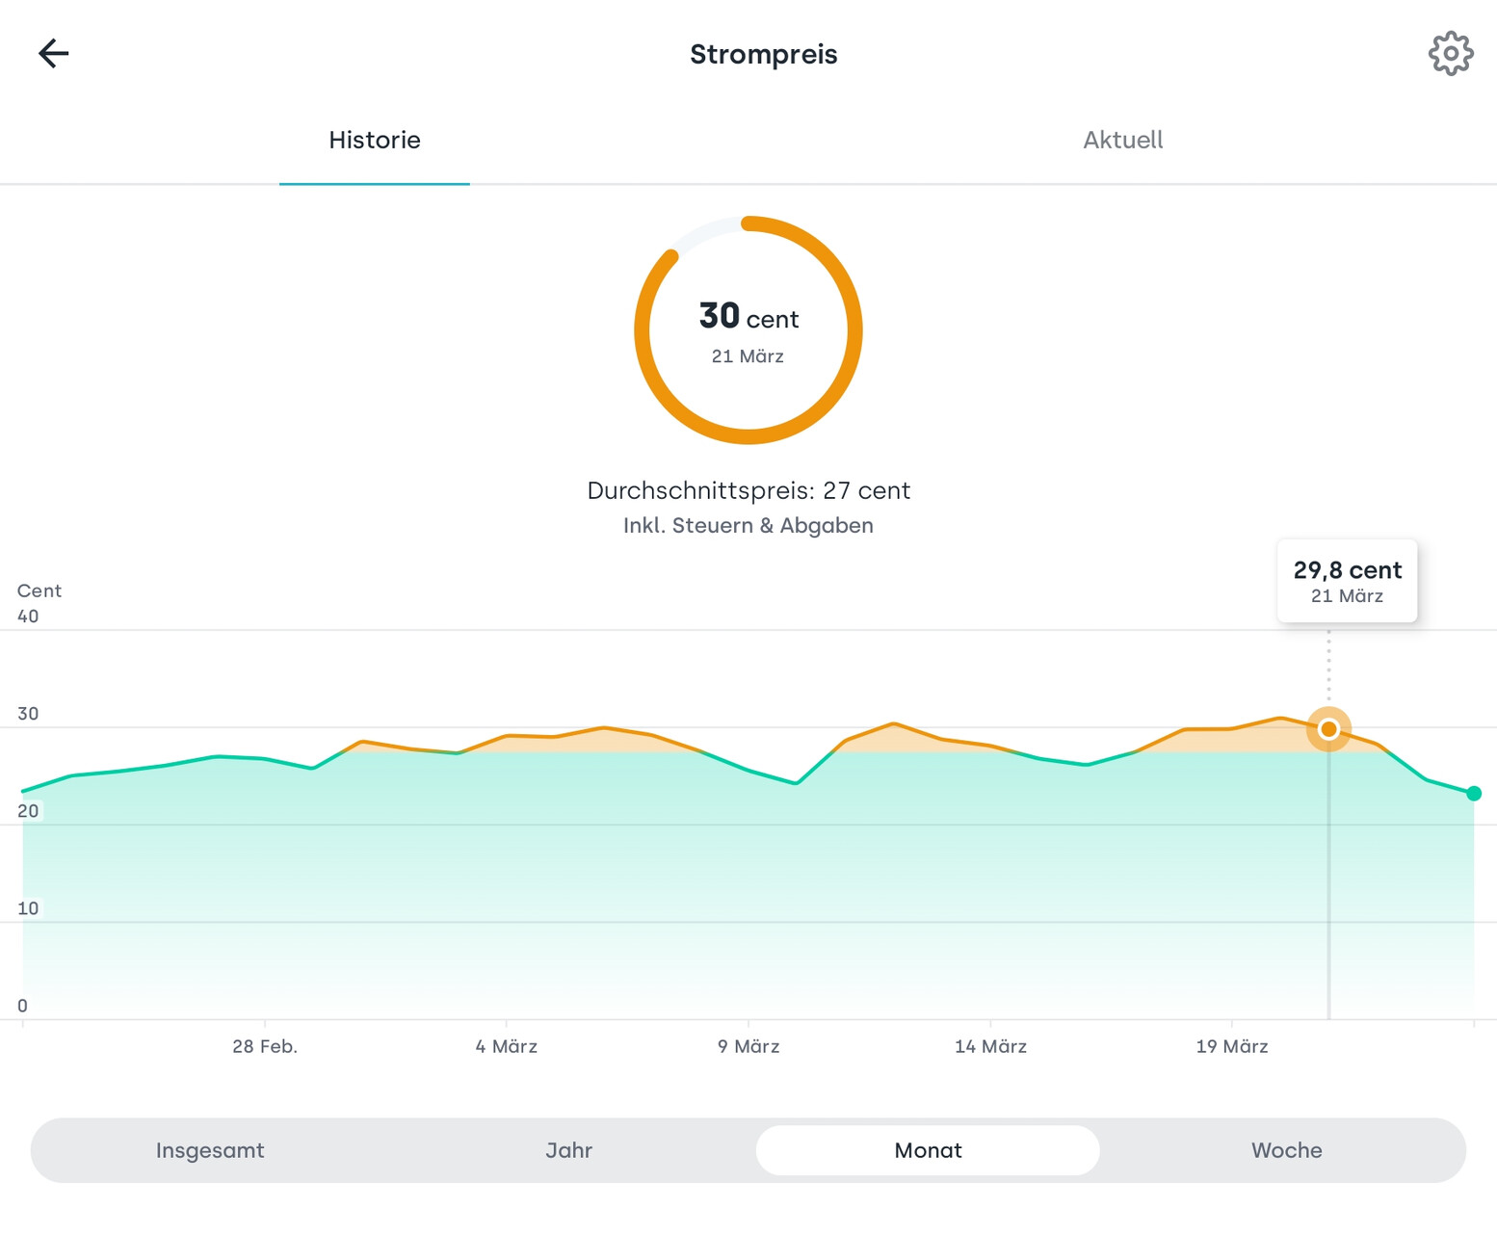Select the Historie tab

click(375, 141)
